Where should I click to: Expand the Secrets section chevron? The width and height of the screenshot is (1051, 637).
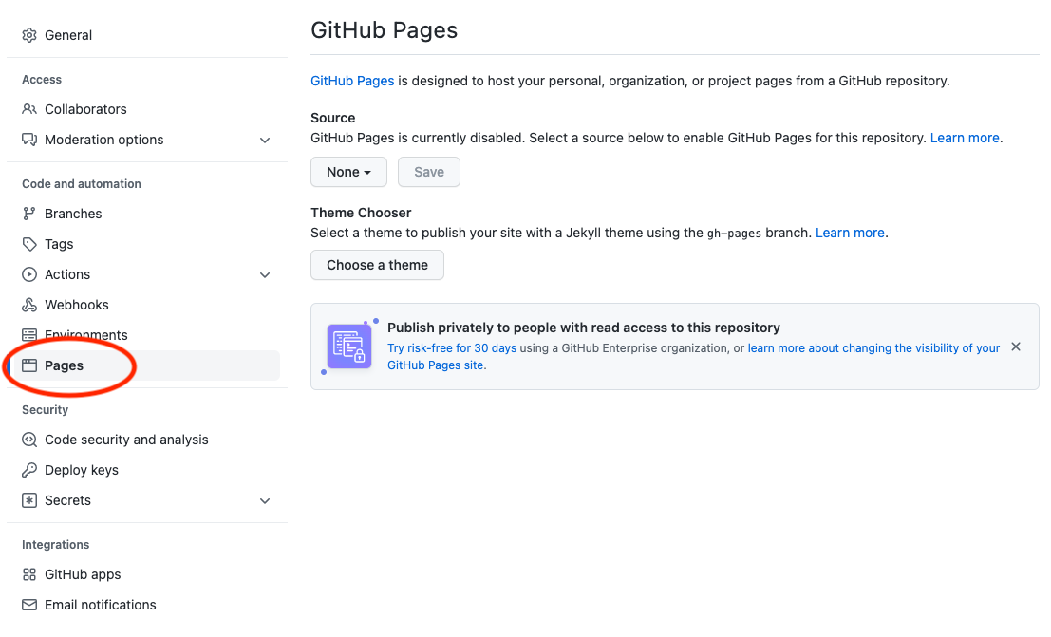(x=265, y=500)
